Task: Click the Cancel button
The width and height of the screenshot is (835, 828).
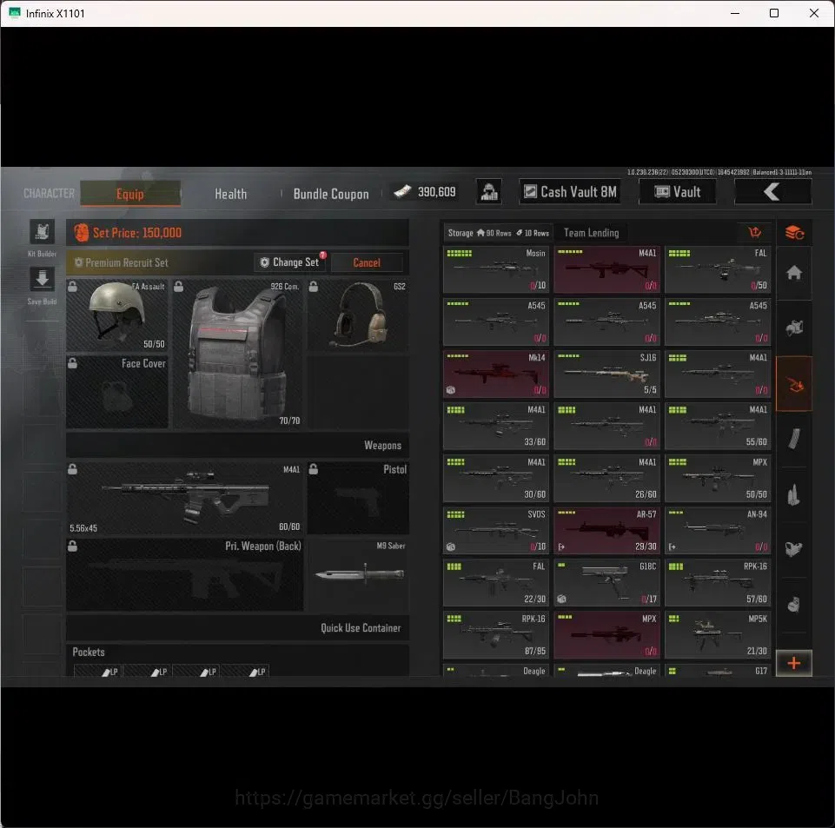Action: coord(367,262)
